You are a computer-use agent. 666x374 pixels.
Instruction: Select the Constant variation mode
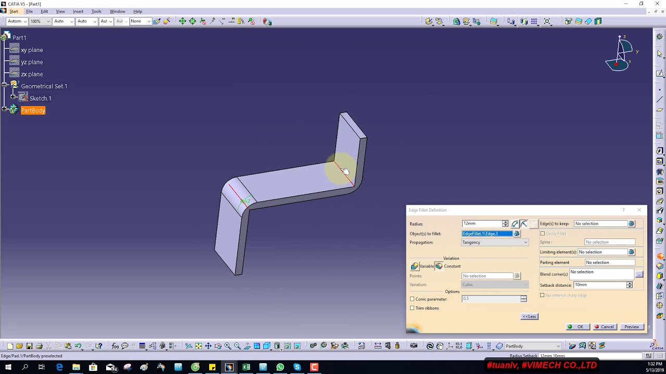(x=439, y=266)
